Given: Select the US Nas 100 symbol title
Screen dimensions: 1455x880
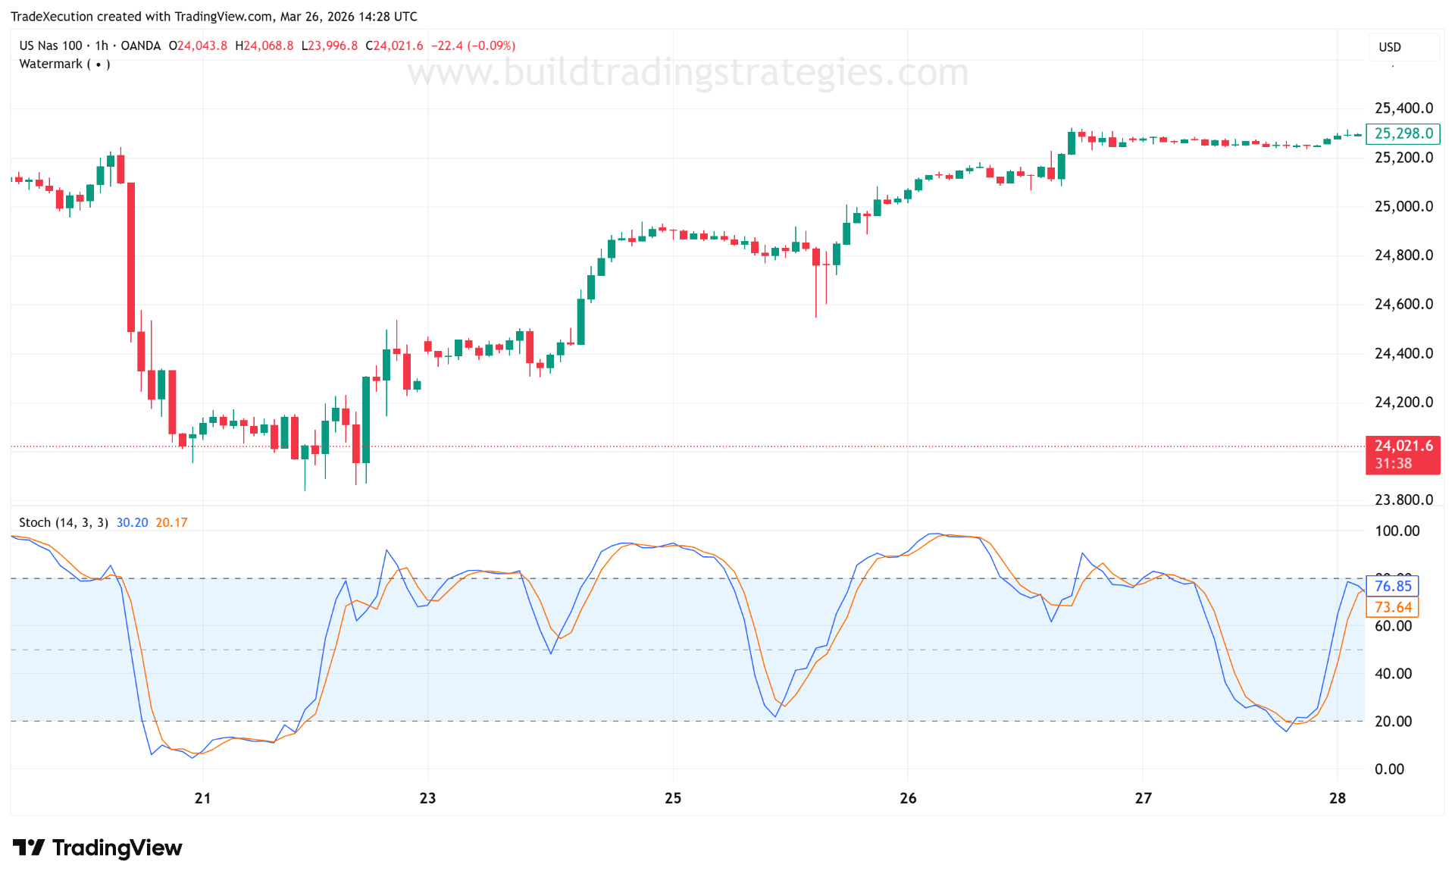Looking at the screenshot, I should 52,45.
